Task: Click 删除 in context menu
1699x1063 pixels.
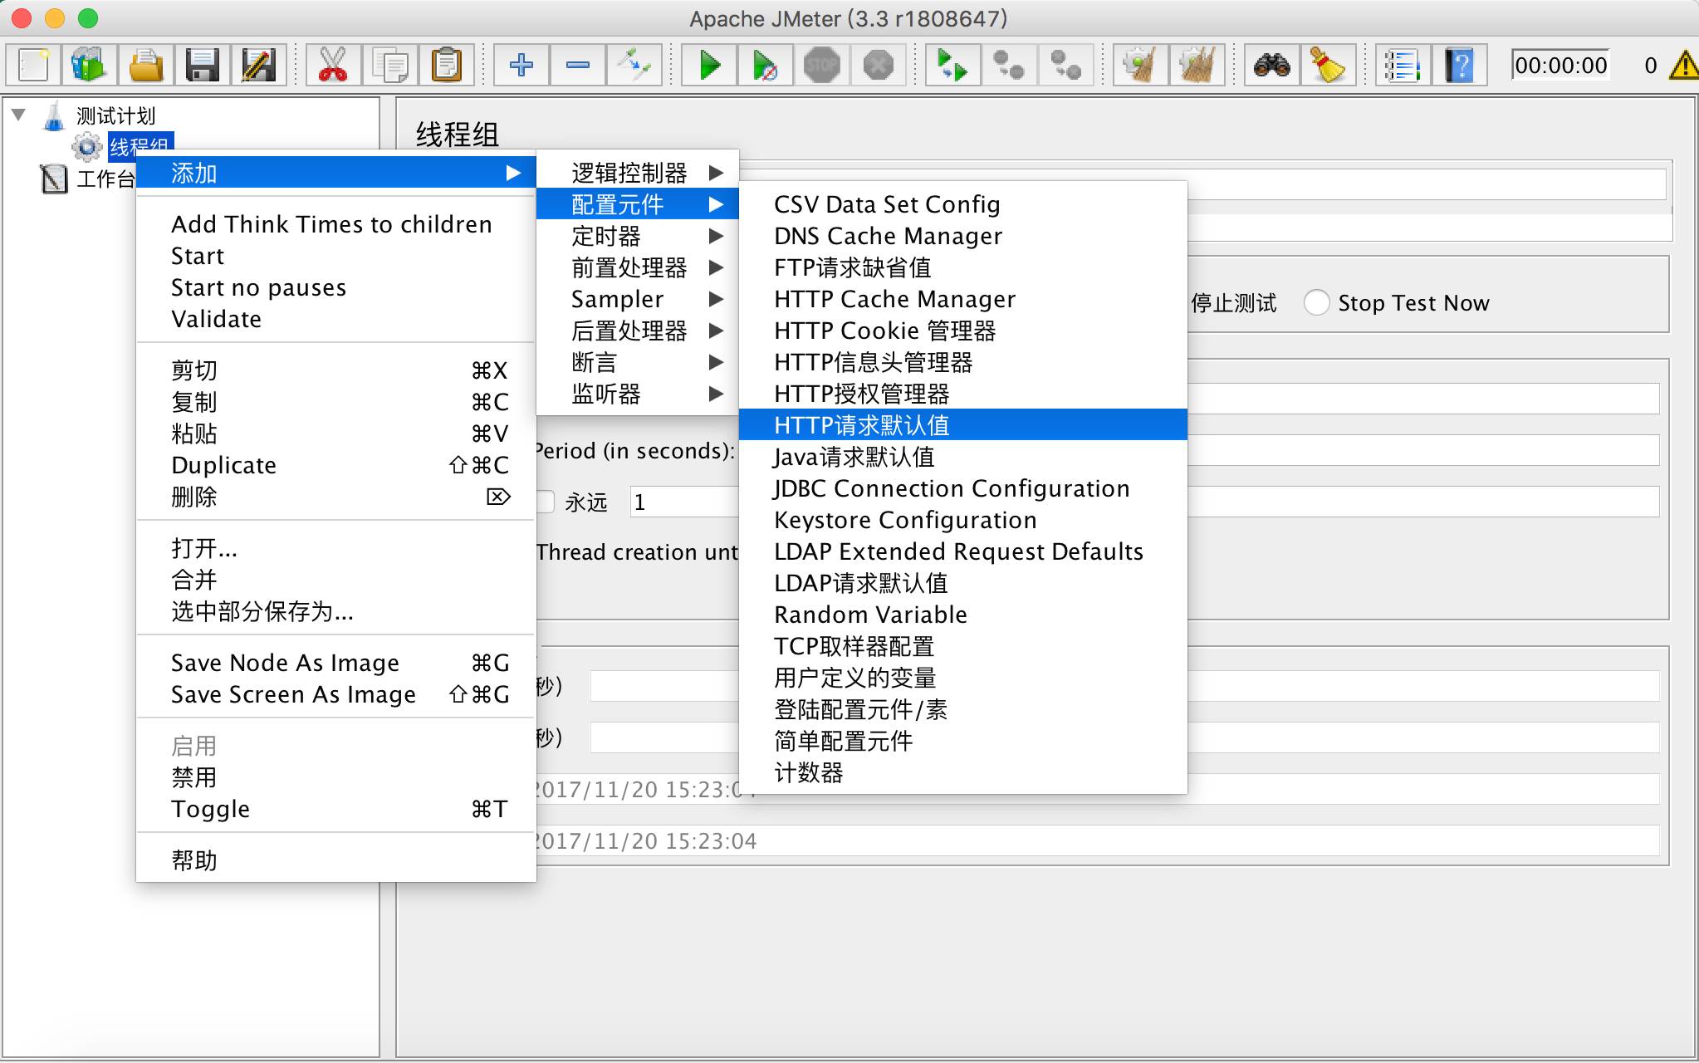Action: [335, 497]
